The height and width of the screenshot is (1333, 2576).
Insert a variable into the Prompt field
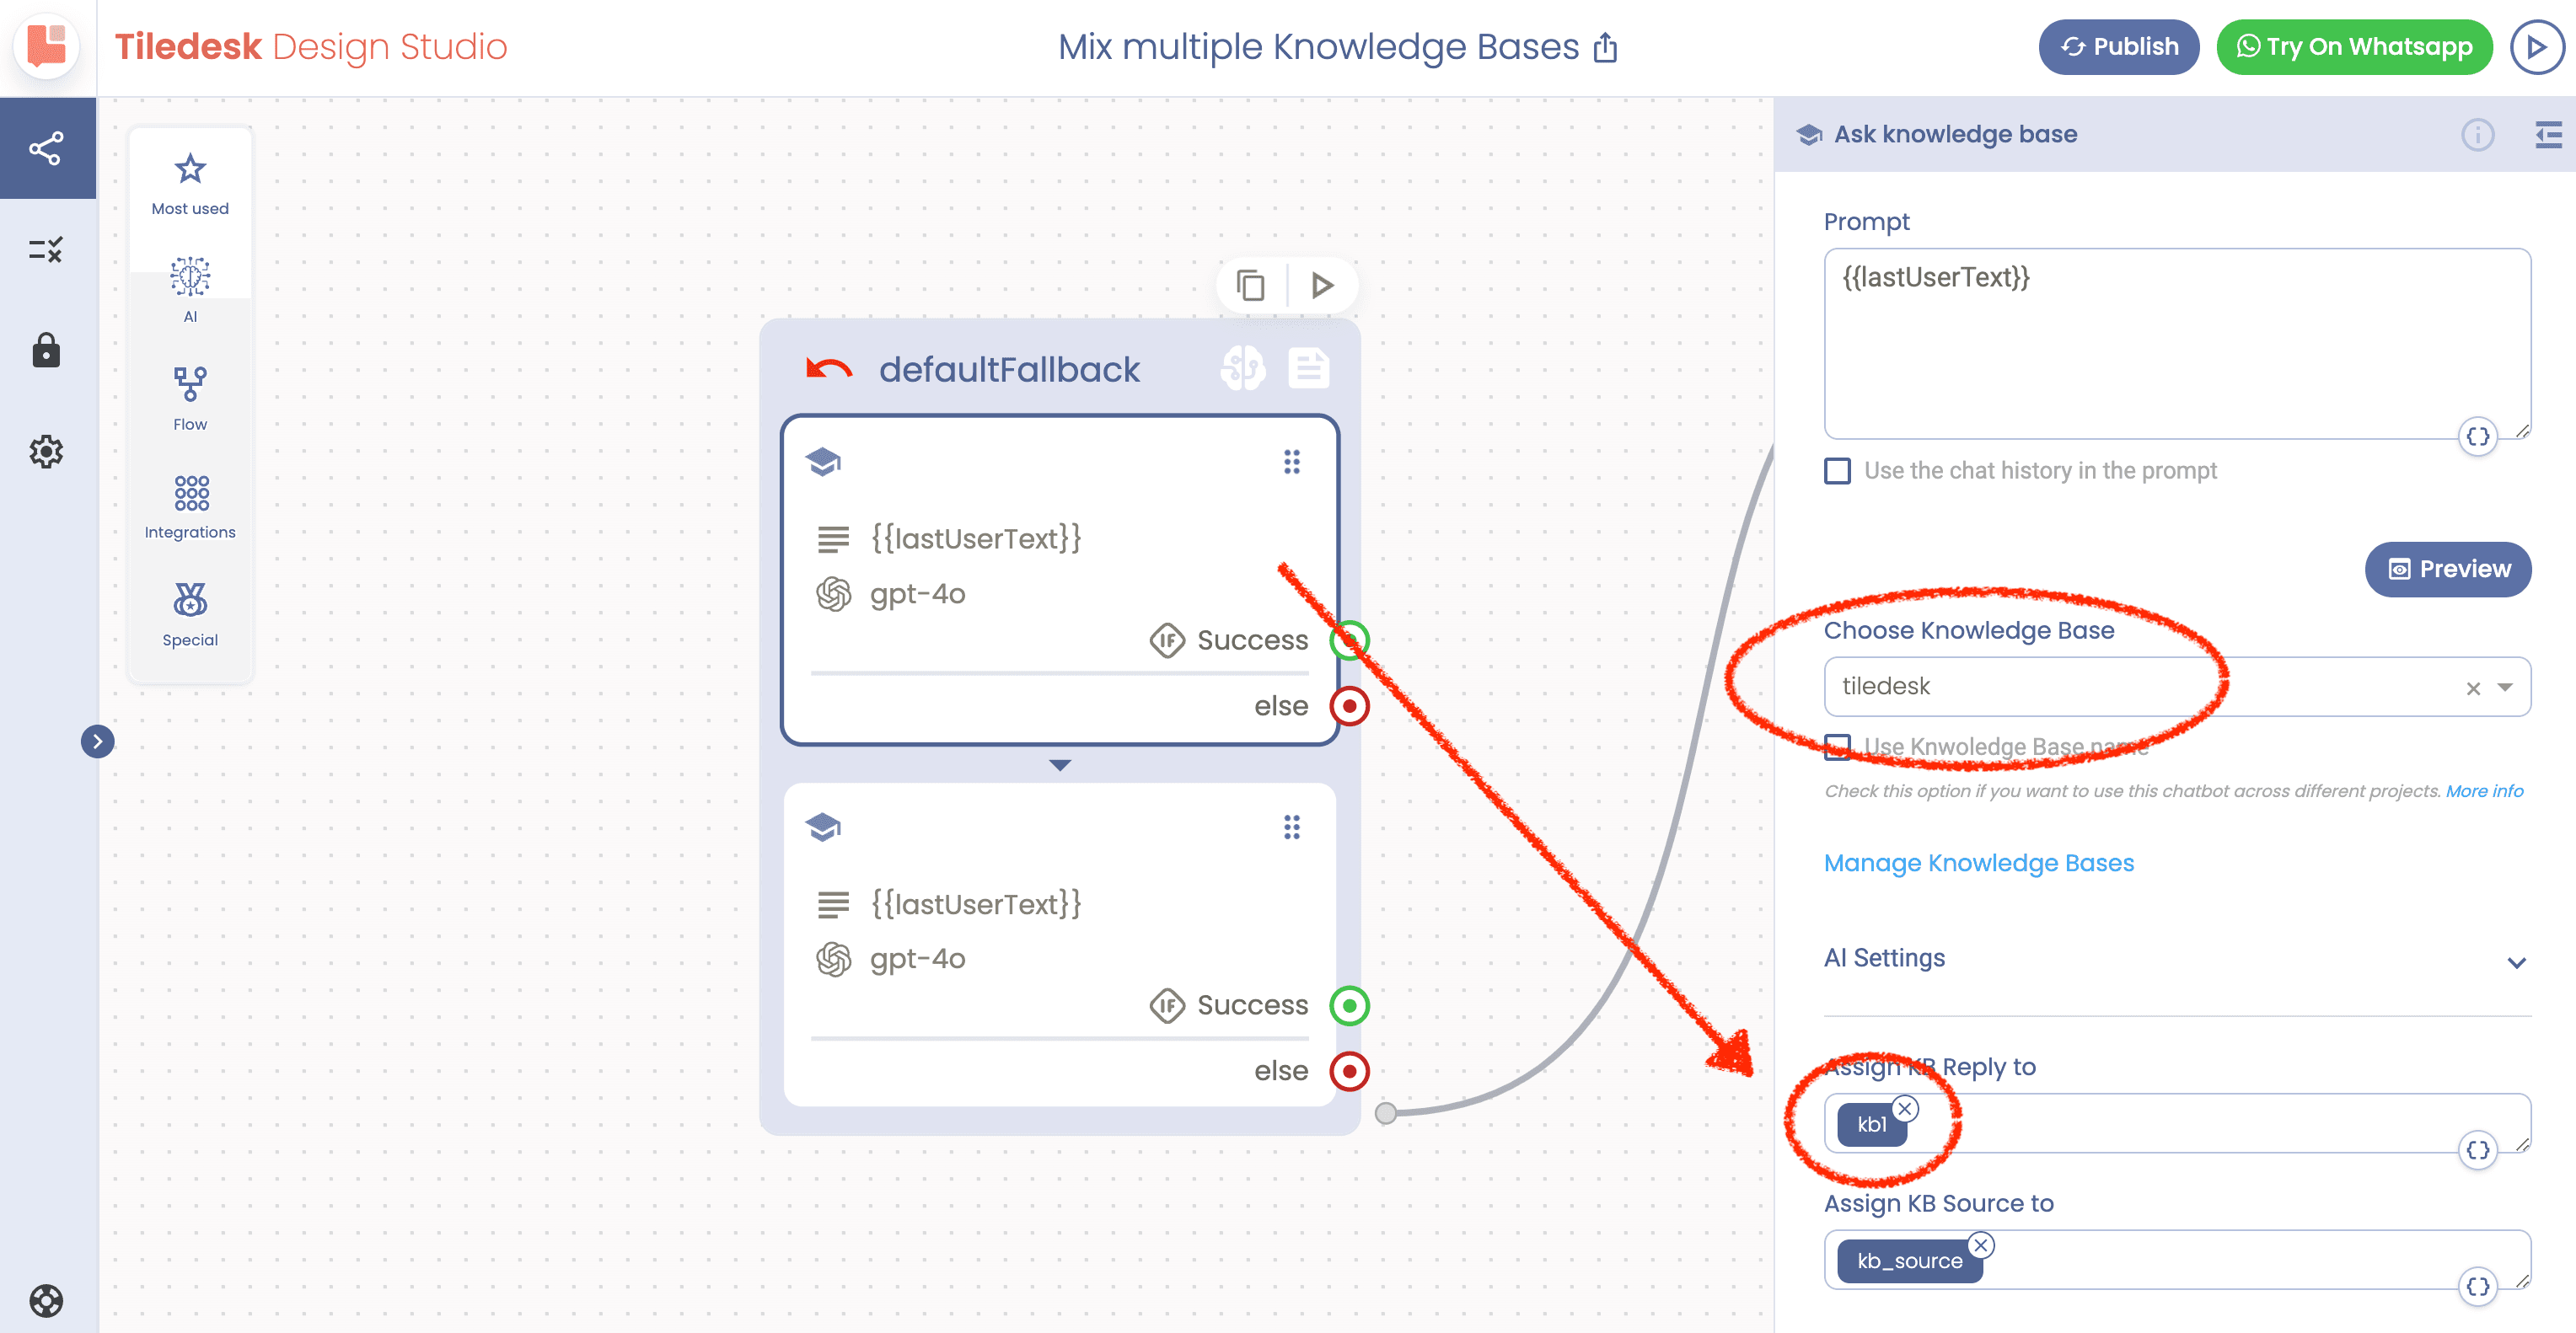coord(2477,436)
